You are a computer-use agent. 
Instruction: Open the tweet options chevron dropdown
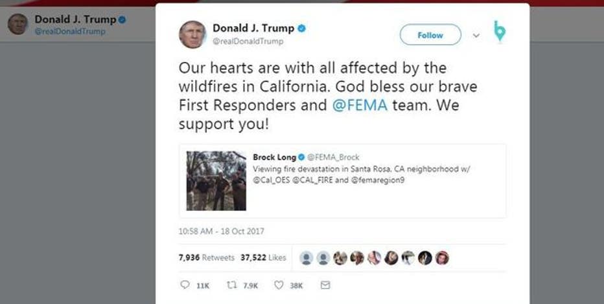coord(476,36)
